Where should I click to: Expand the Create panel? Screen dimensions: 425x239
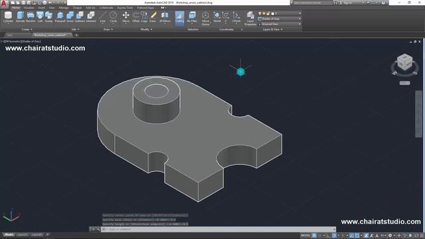pos(27,29)
